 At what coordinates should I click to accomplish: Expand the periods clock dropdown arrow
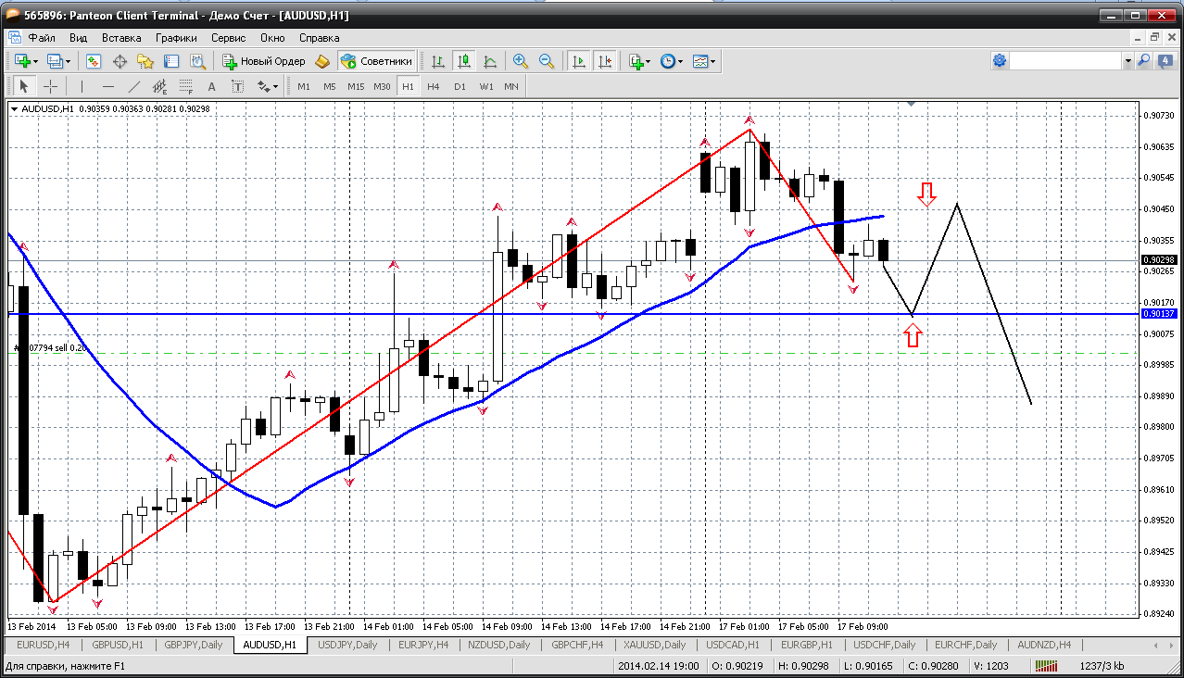[680, 61]
